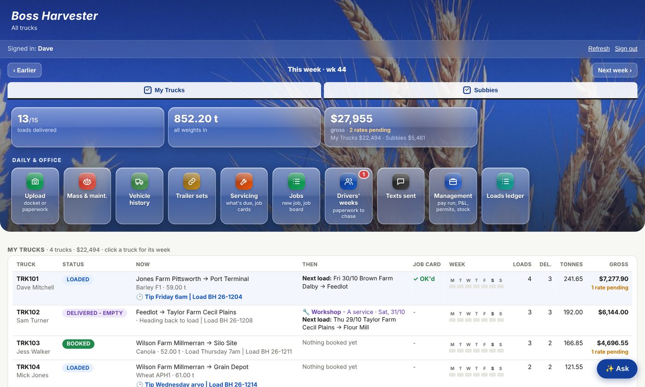Open the Jobs list tile

[x=296, y=196]
